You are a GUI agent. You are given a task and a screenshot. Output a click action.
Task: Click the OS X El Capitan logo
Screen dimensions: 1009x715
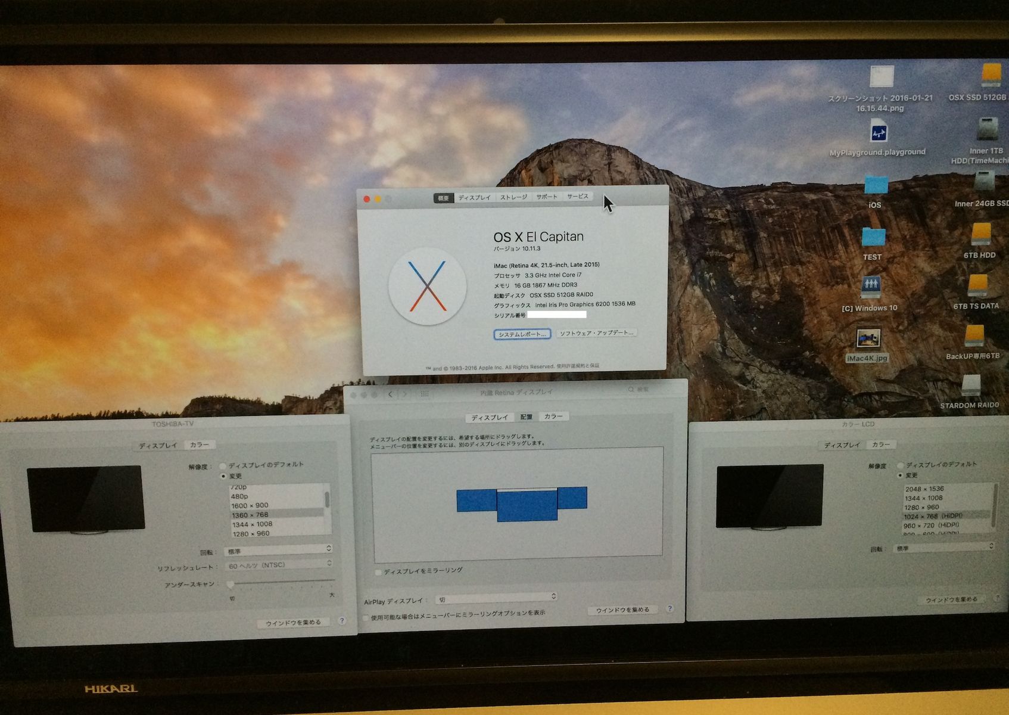(427, 287)
